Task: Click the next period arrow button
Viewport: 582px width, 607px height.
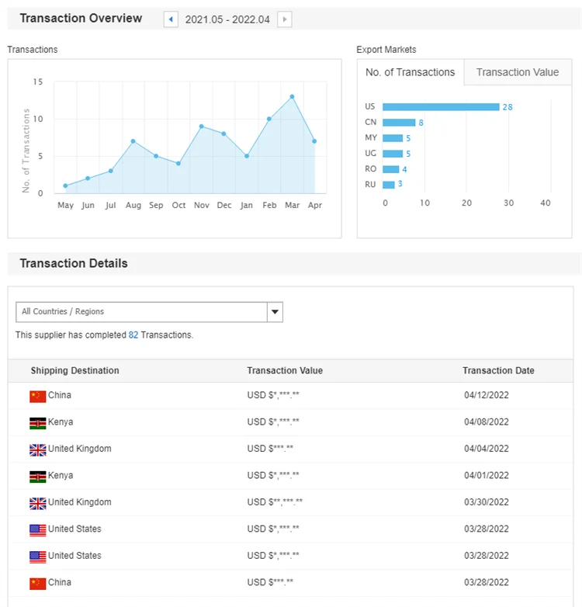Action: coord(285,19)
